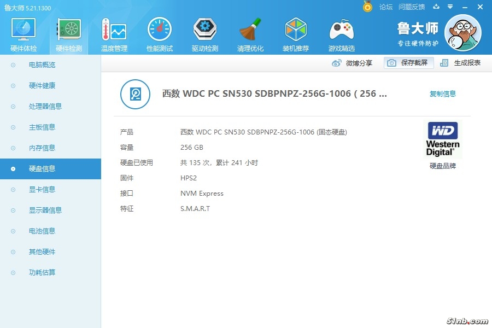492x328 pixels.
Task: Minimize the 鲁大师 window
Action: 465,7
